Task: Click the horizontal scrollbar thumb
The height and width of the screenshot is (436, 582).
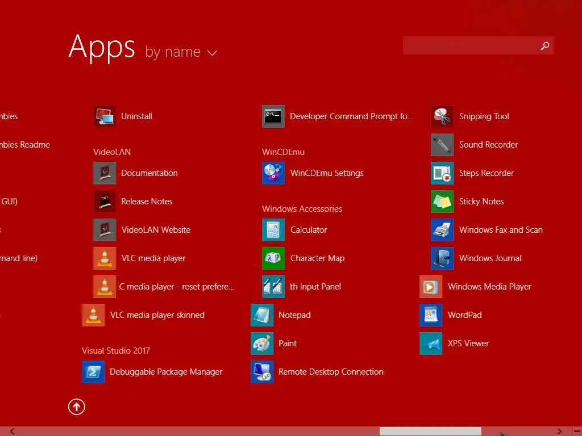Action: point(430,431)
